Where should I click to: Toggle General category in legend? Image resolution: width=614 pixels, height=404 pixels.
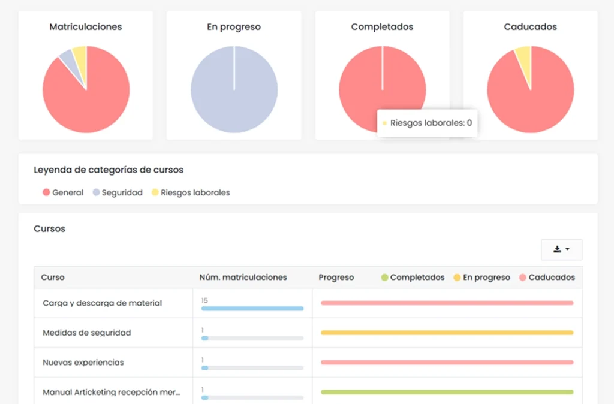pos(63,192)
